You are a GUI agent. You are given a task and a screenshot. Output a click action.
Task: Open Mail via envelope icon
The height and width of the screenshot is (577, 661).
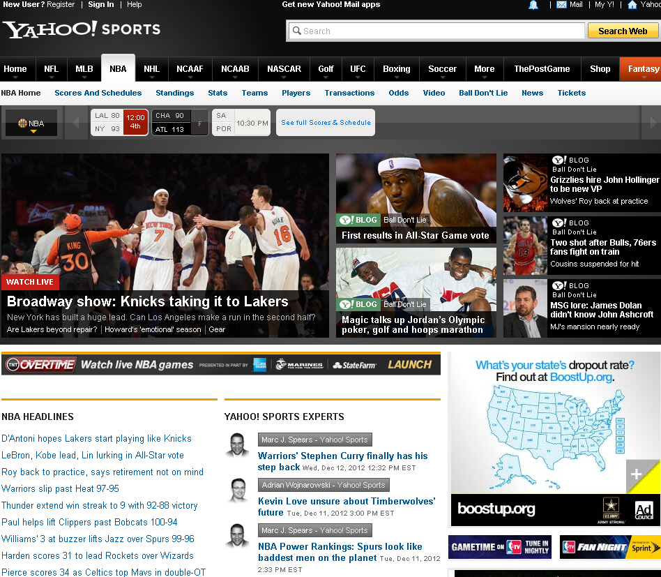561,5
